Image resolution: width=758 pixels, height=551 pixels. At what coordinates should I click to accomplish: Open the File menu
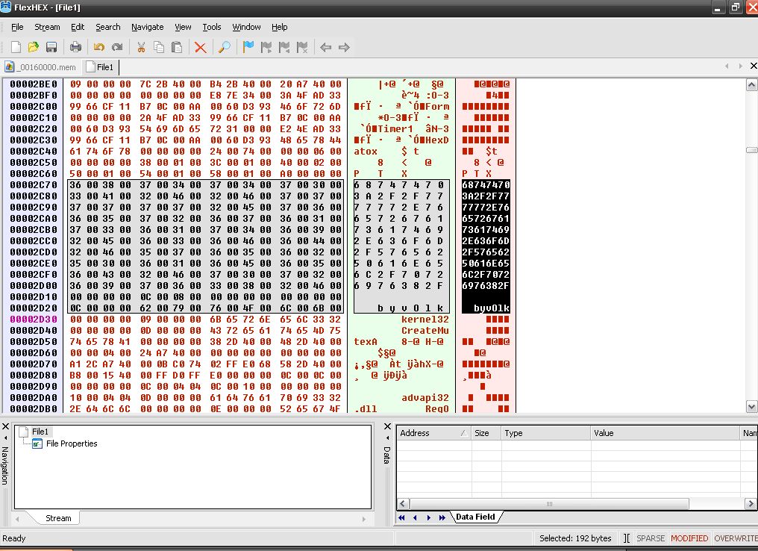click(x=17, y=27)
